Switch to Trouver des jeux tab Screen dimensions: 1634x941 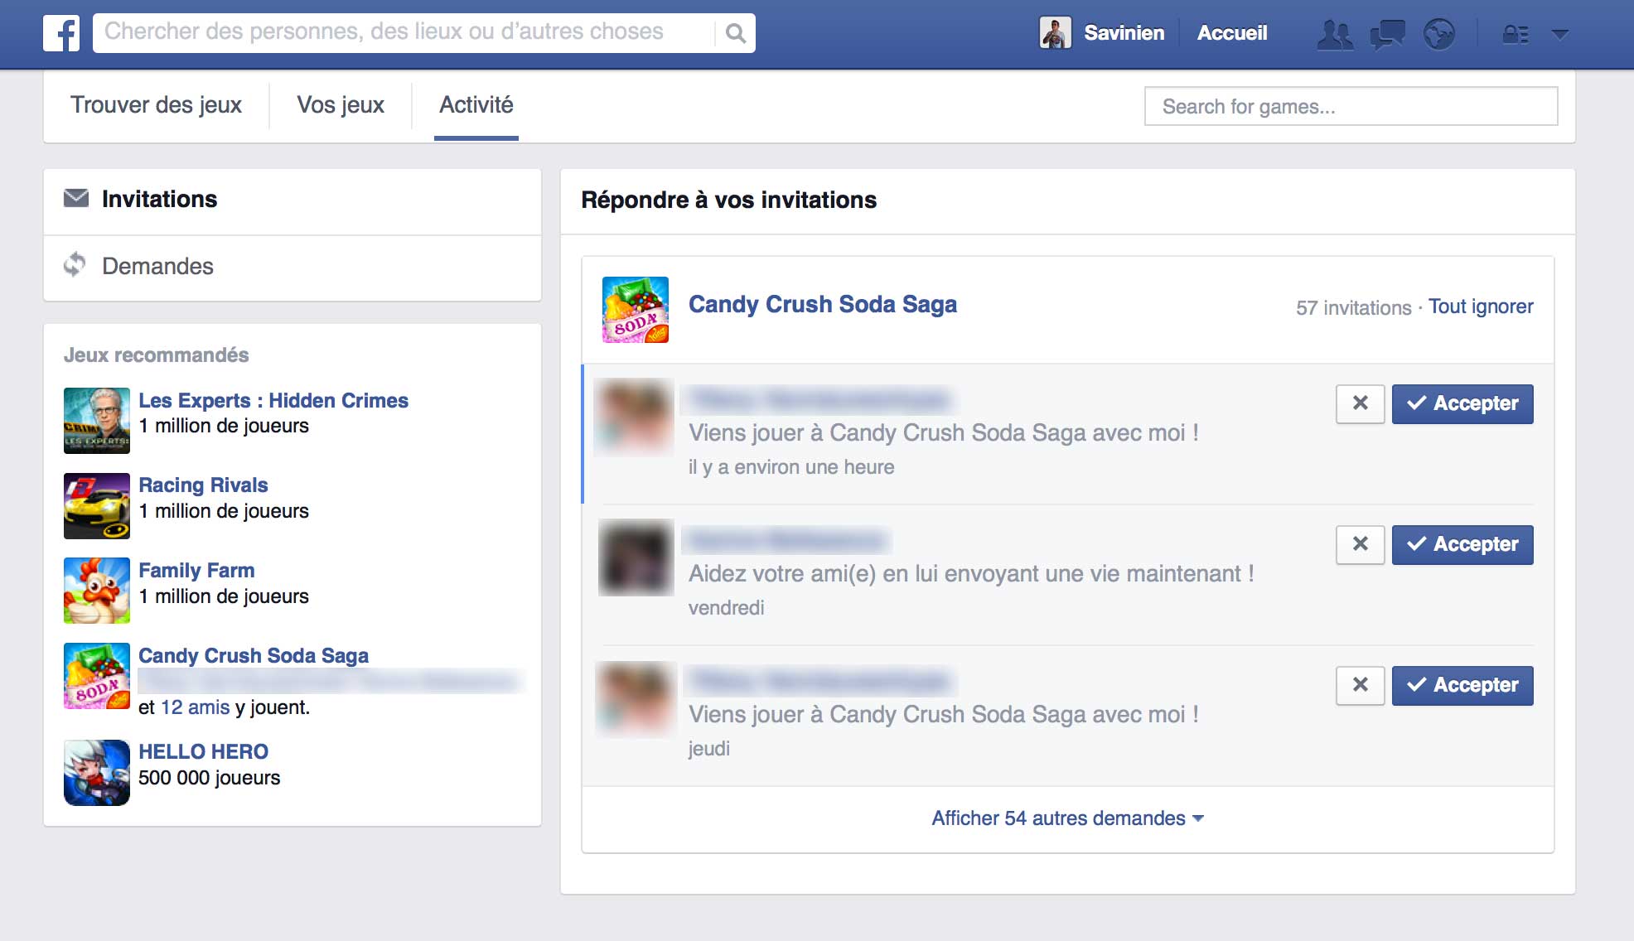coord(156,105)
